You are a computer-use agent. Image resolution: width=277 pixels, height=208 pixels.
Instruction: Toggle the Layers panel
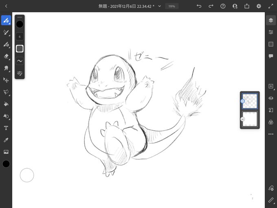pos(271,20)
